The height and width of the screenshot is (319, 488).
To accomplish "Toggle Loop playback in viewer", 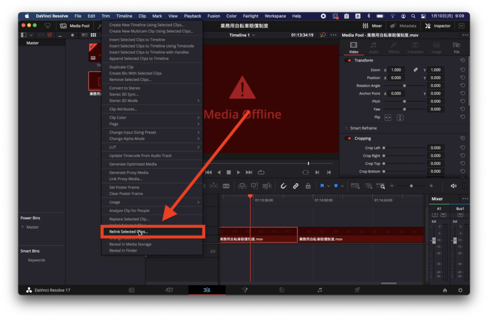I will [x=261, y=172].
